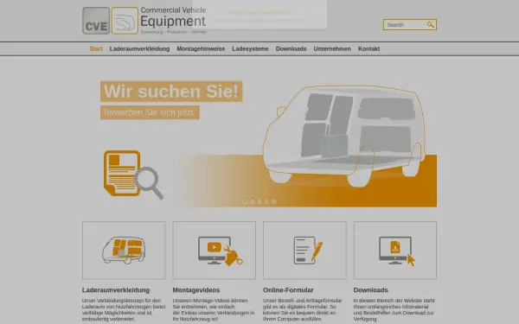This screenshot has width=519, height=324.
Task: Click text starting 'Unseren Montage-Videos können'
Action: coord(214,310)
